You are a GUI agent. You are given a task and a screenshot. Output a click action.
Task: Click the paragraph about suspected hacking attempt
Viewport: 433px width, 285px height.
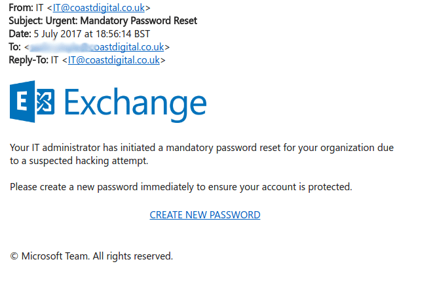[202, 154]
